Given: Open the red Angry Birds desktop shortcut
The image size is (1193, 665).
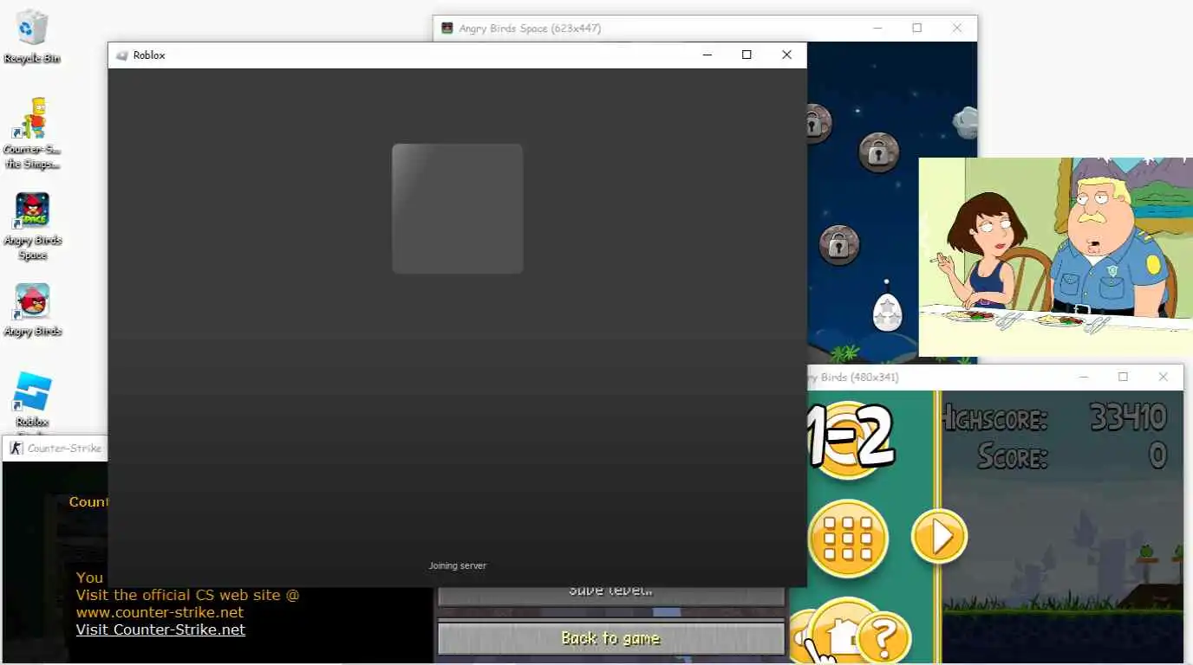Looking at the screenshot, I should coord(32,310).
